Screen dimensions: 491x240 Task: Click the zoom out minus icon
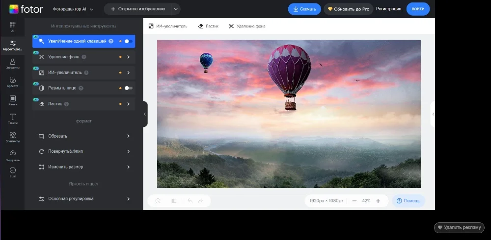(354, 201)
